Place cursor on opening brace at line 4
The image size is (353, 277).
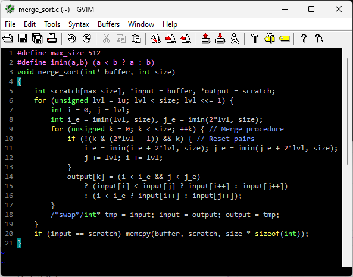click(20, 81)
